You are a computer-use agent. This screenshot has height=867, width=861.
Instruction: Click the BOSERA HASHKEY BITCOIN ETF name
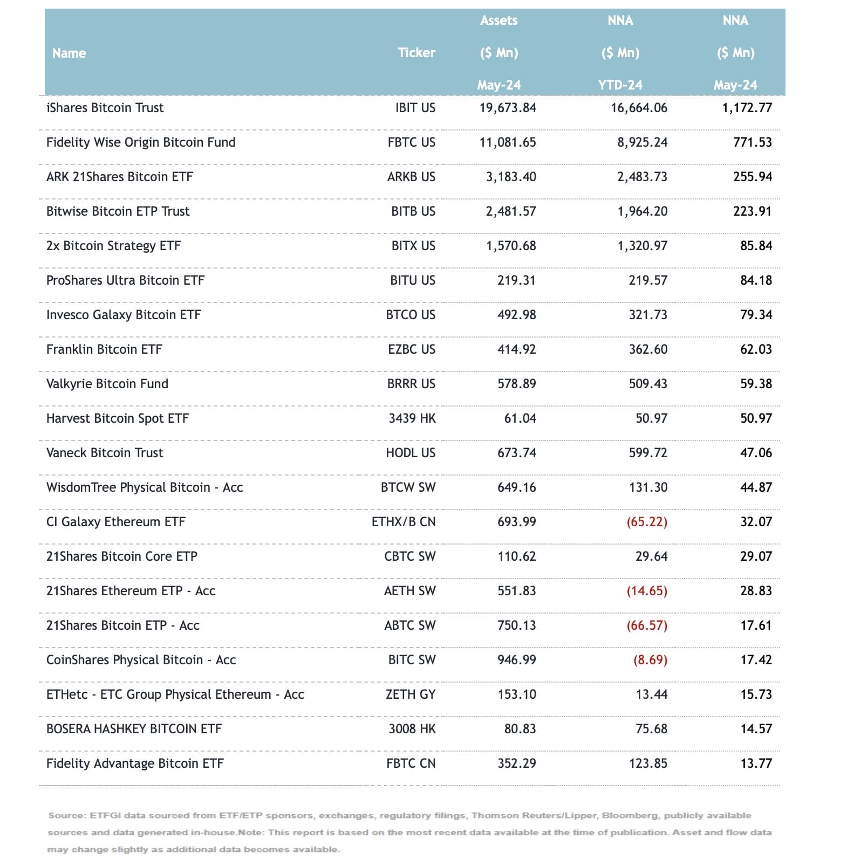tap(134, 729)
